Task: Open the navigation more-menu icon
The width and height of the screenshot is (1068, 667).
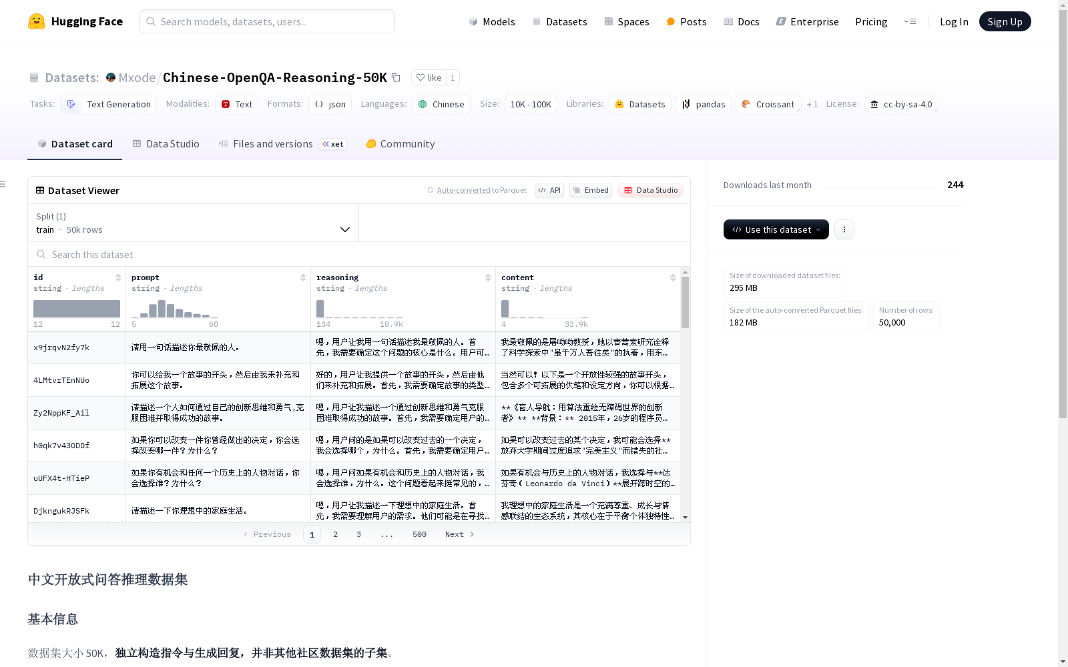Action: (910, 21)
